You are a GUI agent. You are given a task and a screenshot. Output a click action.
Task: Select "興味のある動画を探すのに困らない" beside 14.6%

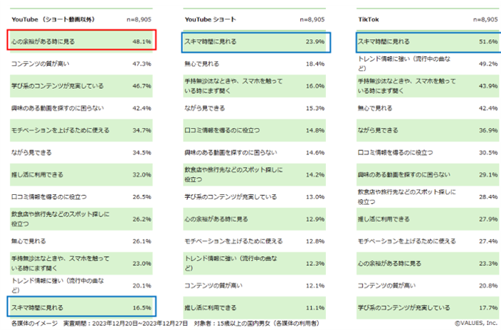click(x=231, y=152)
